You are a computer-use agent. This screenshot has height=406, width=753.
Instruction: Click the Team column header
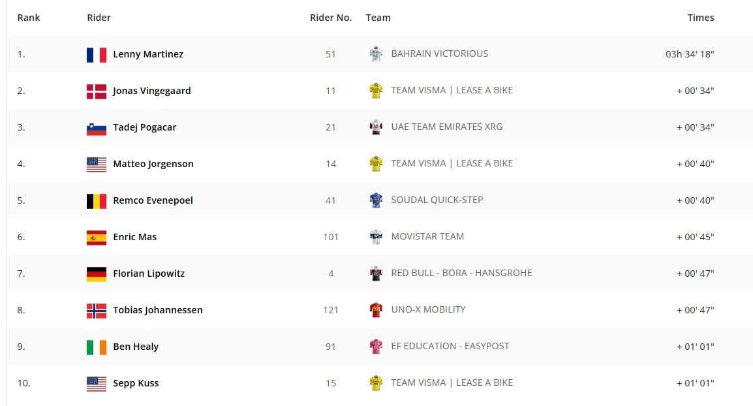pos(378,18)
